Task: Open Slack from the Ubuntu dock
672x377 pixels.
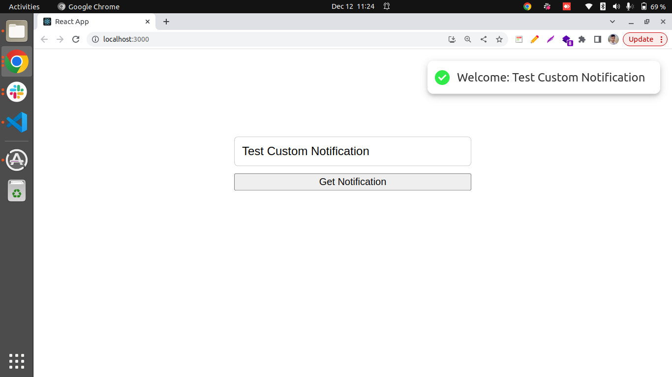Action: coord(16,92)
